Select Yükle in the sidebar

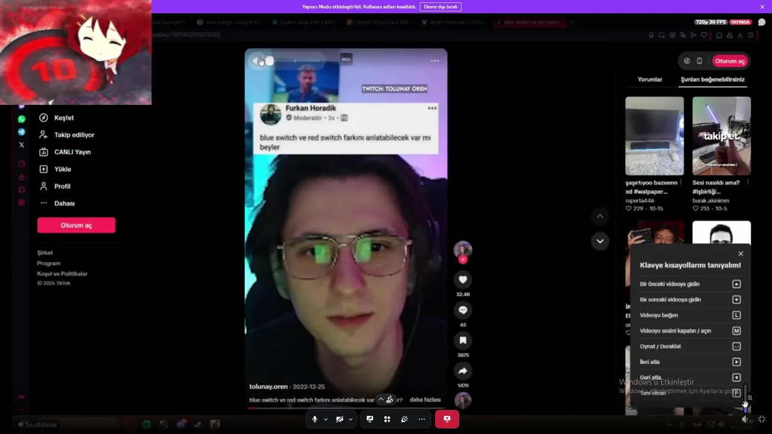[55, 169]
